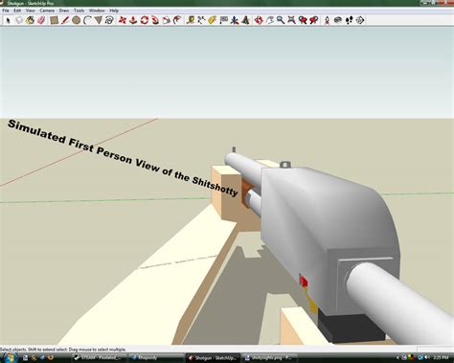
Task: Go to Next camera view
Action: pos(314,20)
